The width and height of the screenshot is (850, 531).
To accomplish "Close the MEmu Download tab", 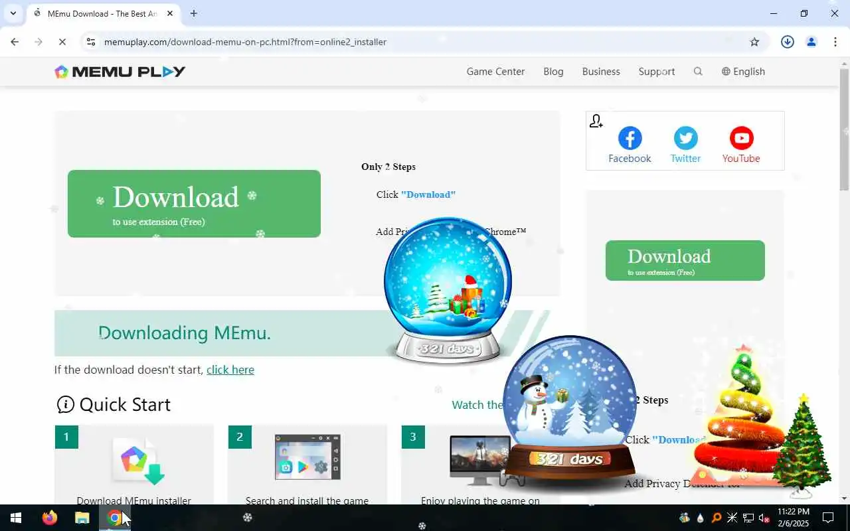I will [170, 13].
